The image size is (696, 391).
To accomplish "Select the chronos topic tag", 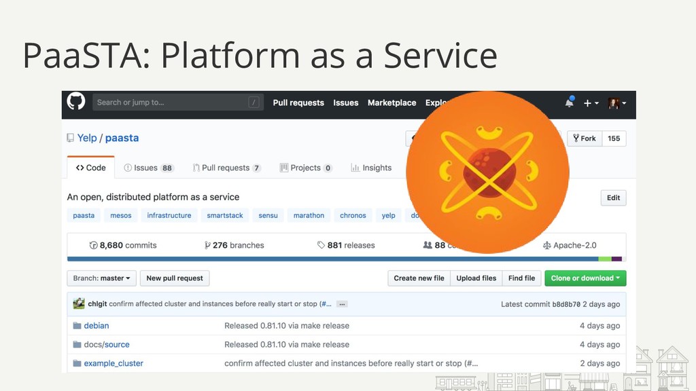I will tap(353, 215).
